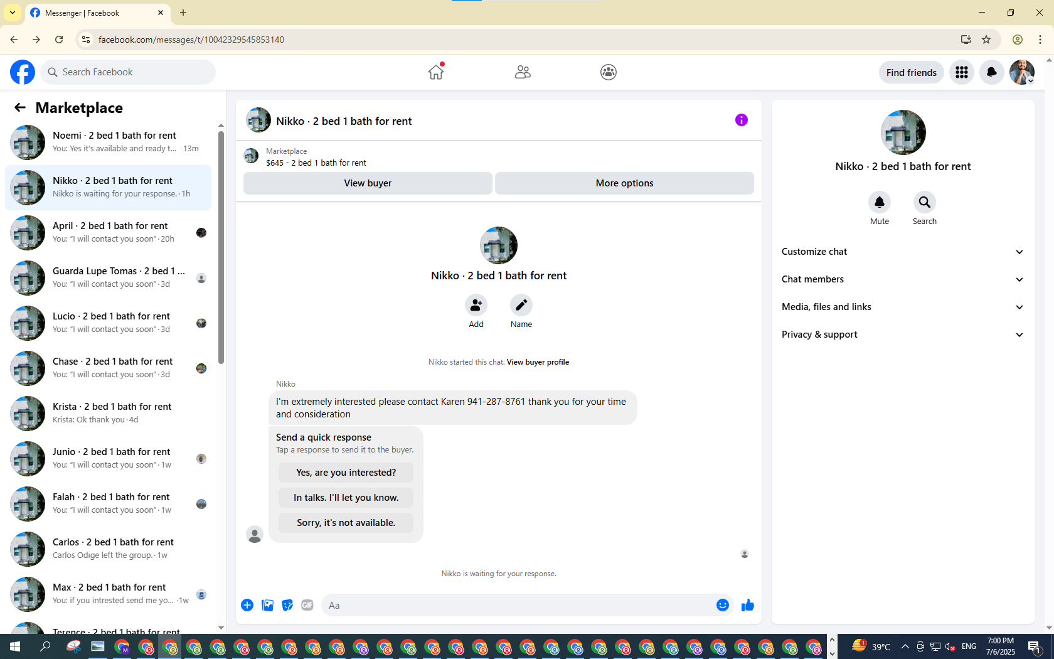This screenshot has height=659, width=1054.
Task: Search in conversation magnifier icon
Action: coord(925,202)
